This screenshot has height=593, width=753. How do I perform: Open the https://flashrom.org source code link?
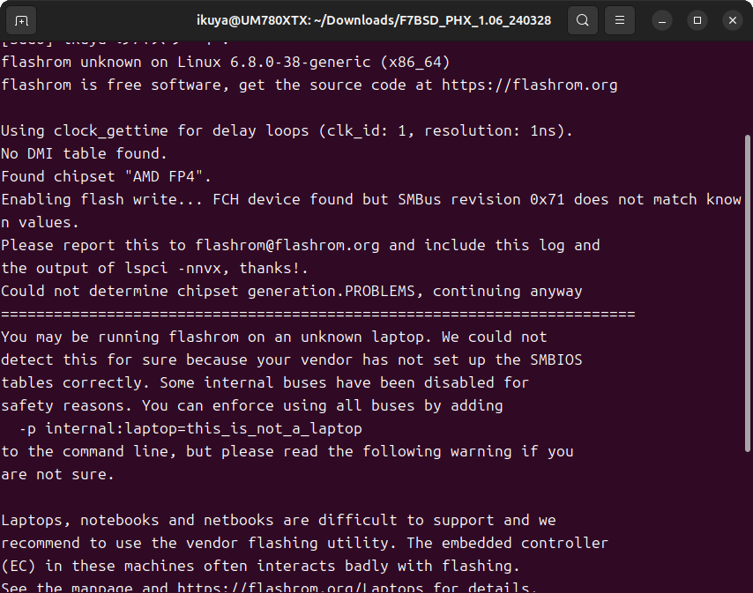click(x=529, y=85)
